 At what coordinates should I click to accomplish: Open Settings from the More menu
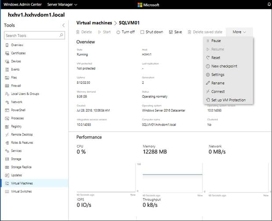[228, 75]
